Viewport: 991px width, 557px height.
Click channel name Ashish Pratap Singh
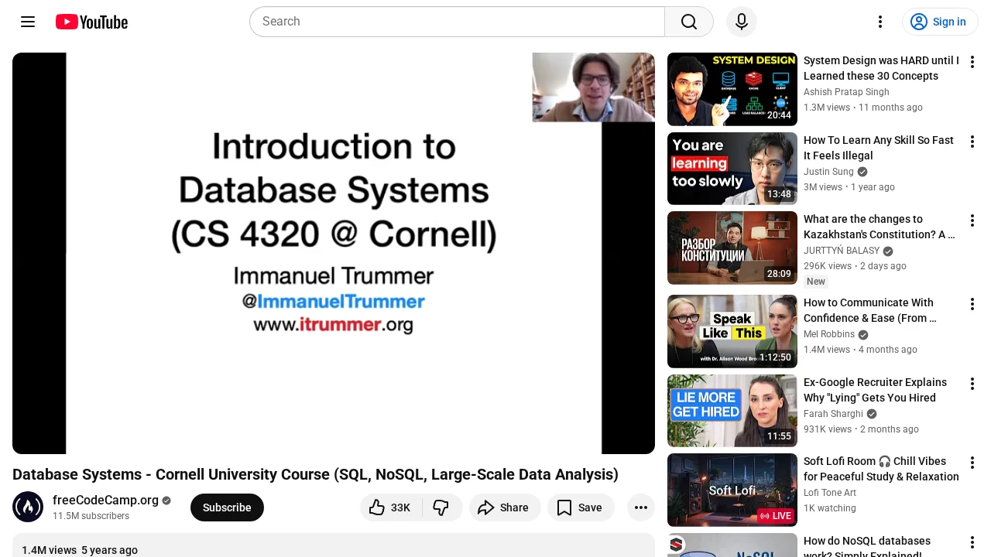[x=846, y=92]
